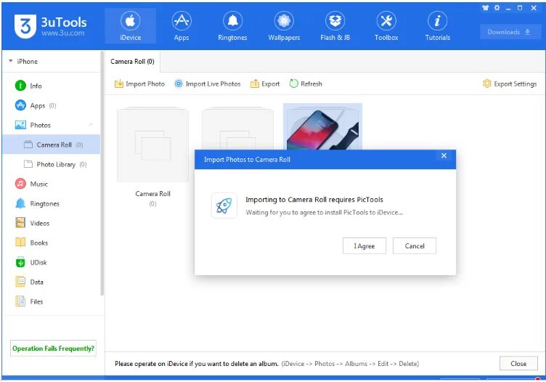Click Import Live Photos button

(x=208, y=84)
